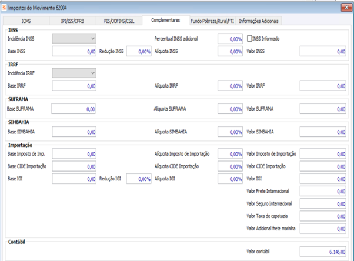Screen dimensions: 354x261
Task: Click the Base INSS input field
Action: click(x=74, y=51)
